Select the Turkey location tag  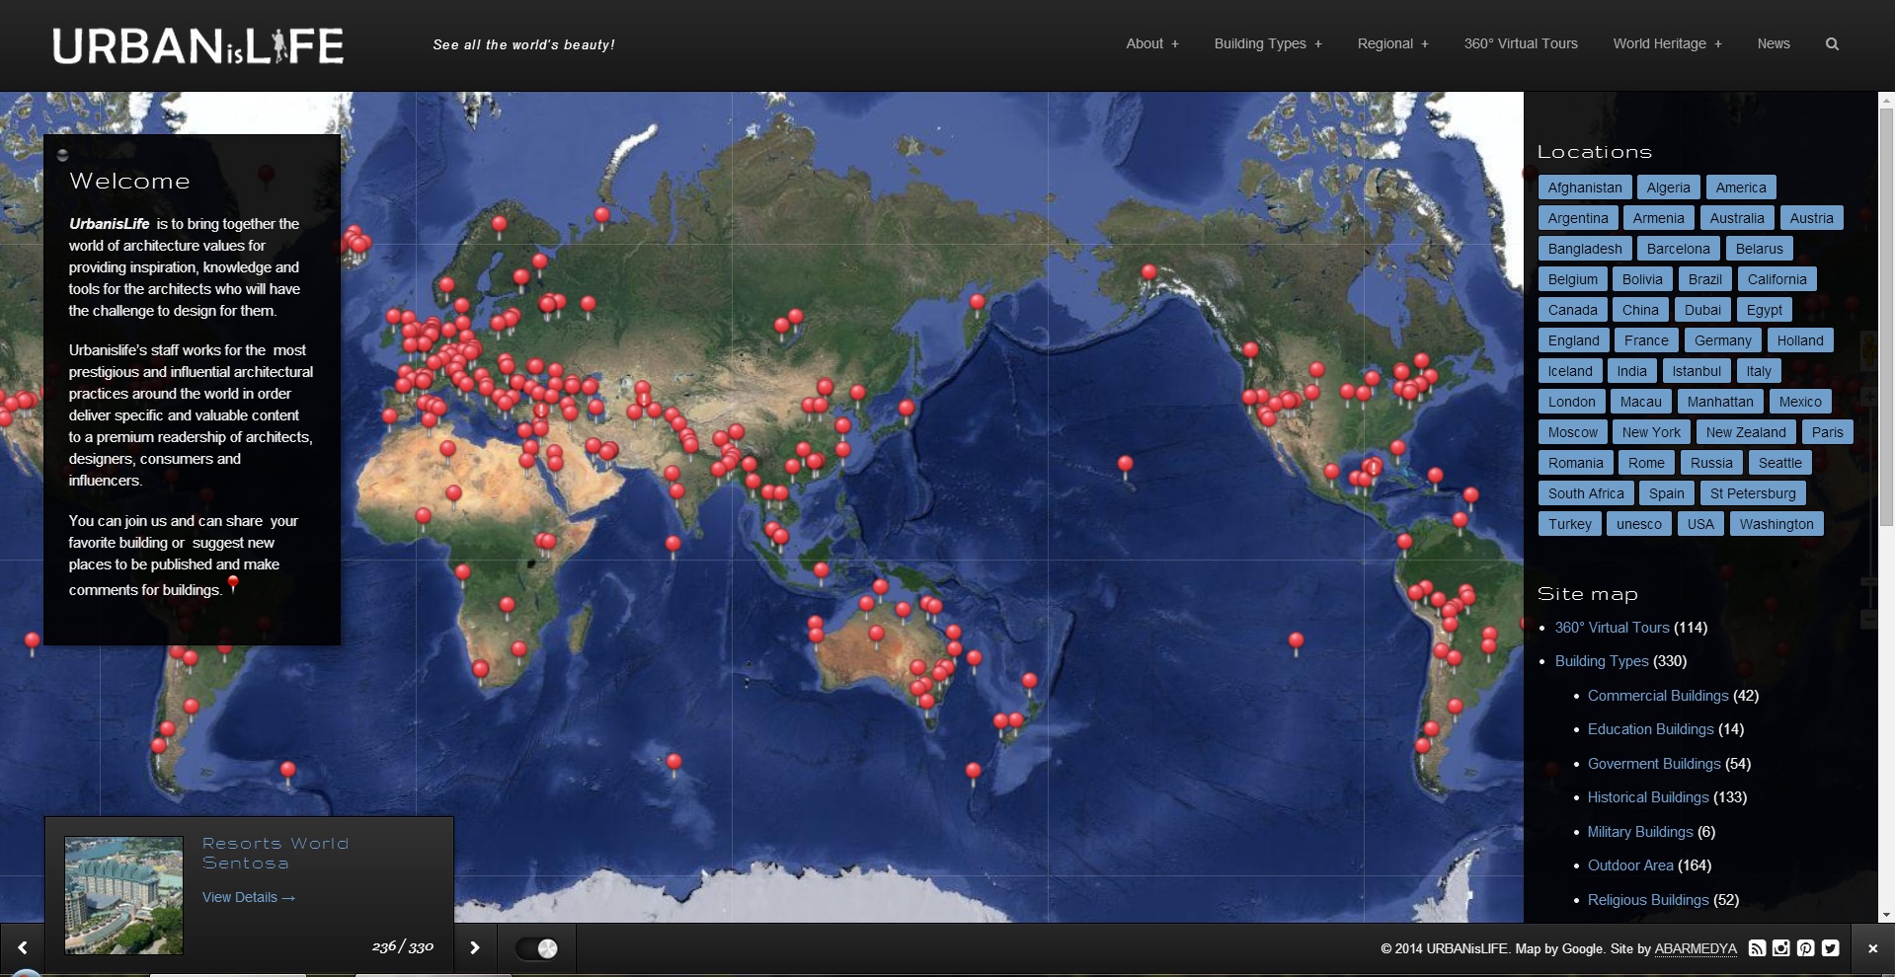pos(1570,524)
